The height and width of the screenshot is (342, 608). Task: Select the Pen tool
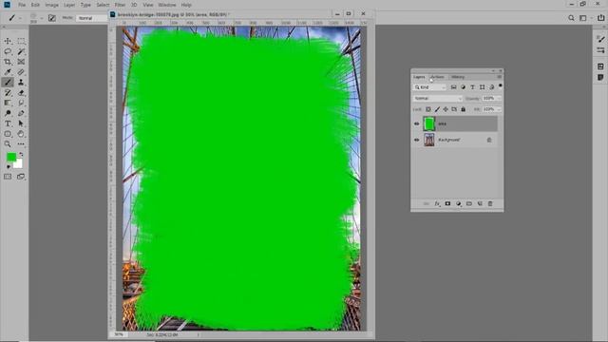pos(21,113)
